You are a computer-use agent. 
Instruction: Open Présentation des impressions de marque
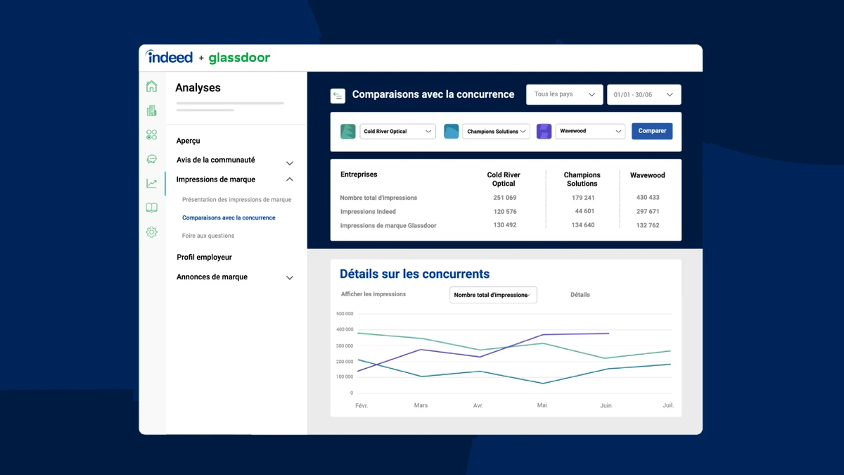236,200
